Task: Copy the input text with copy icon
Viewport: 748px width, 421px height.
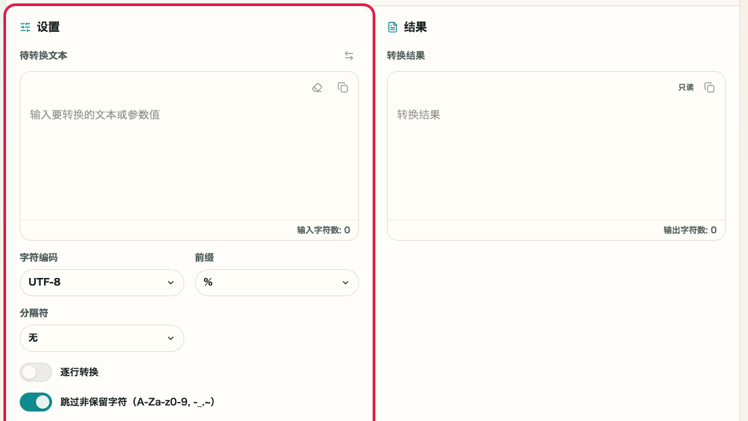Action: click(343, 88)
